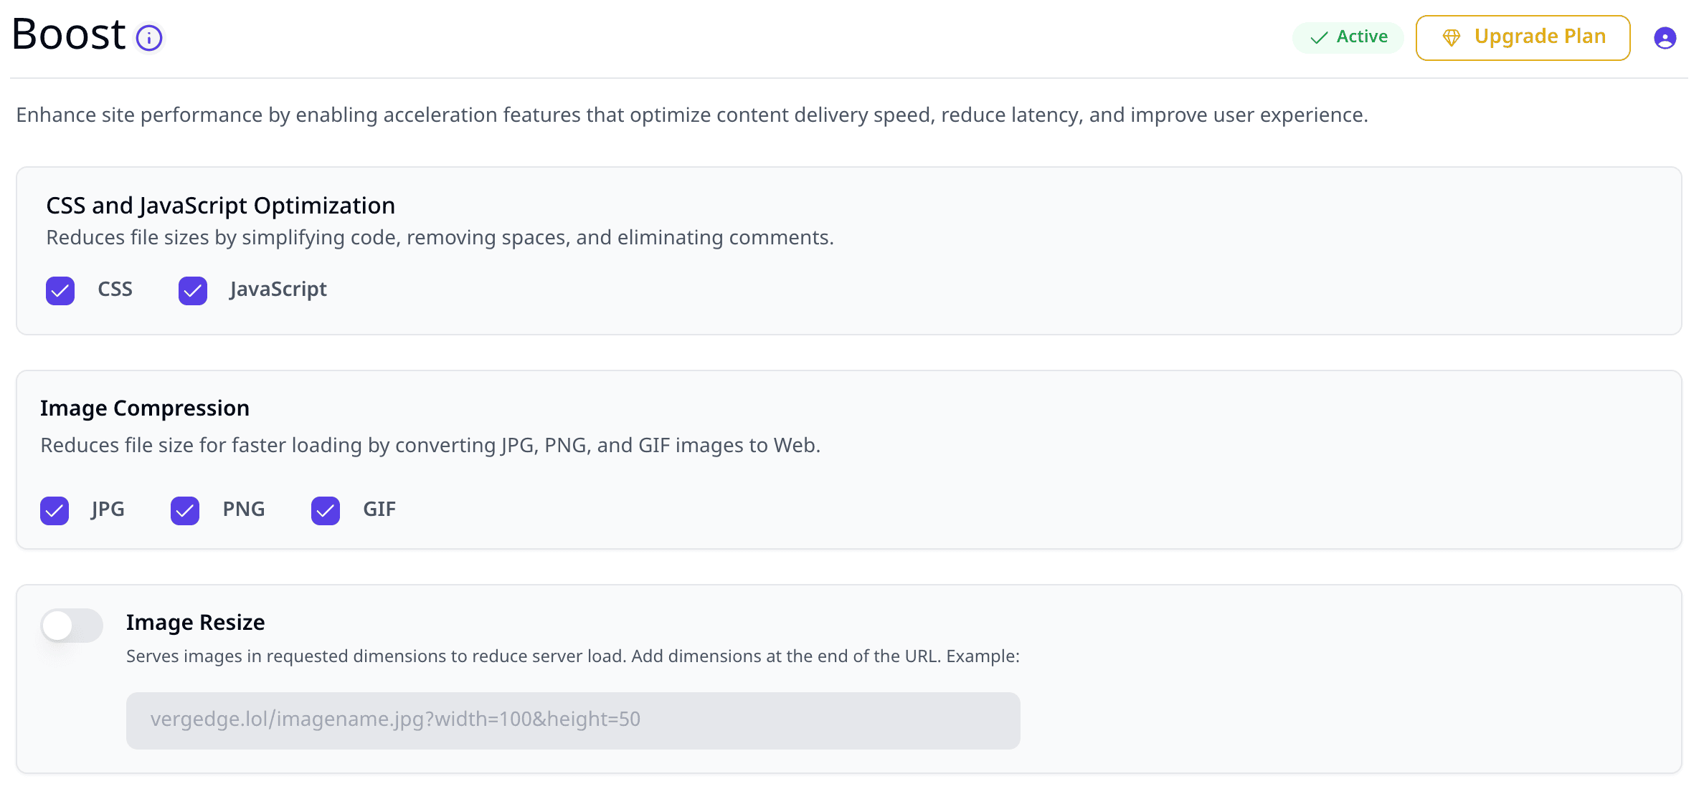Disable GIF image compression checkbox
The image size is (1704, 804).
(326, 511)
